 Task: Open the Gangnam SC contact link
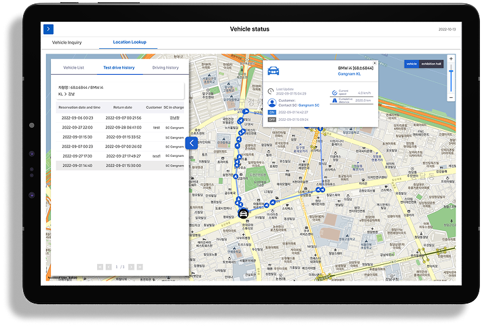(309, 105)
